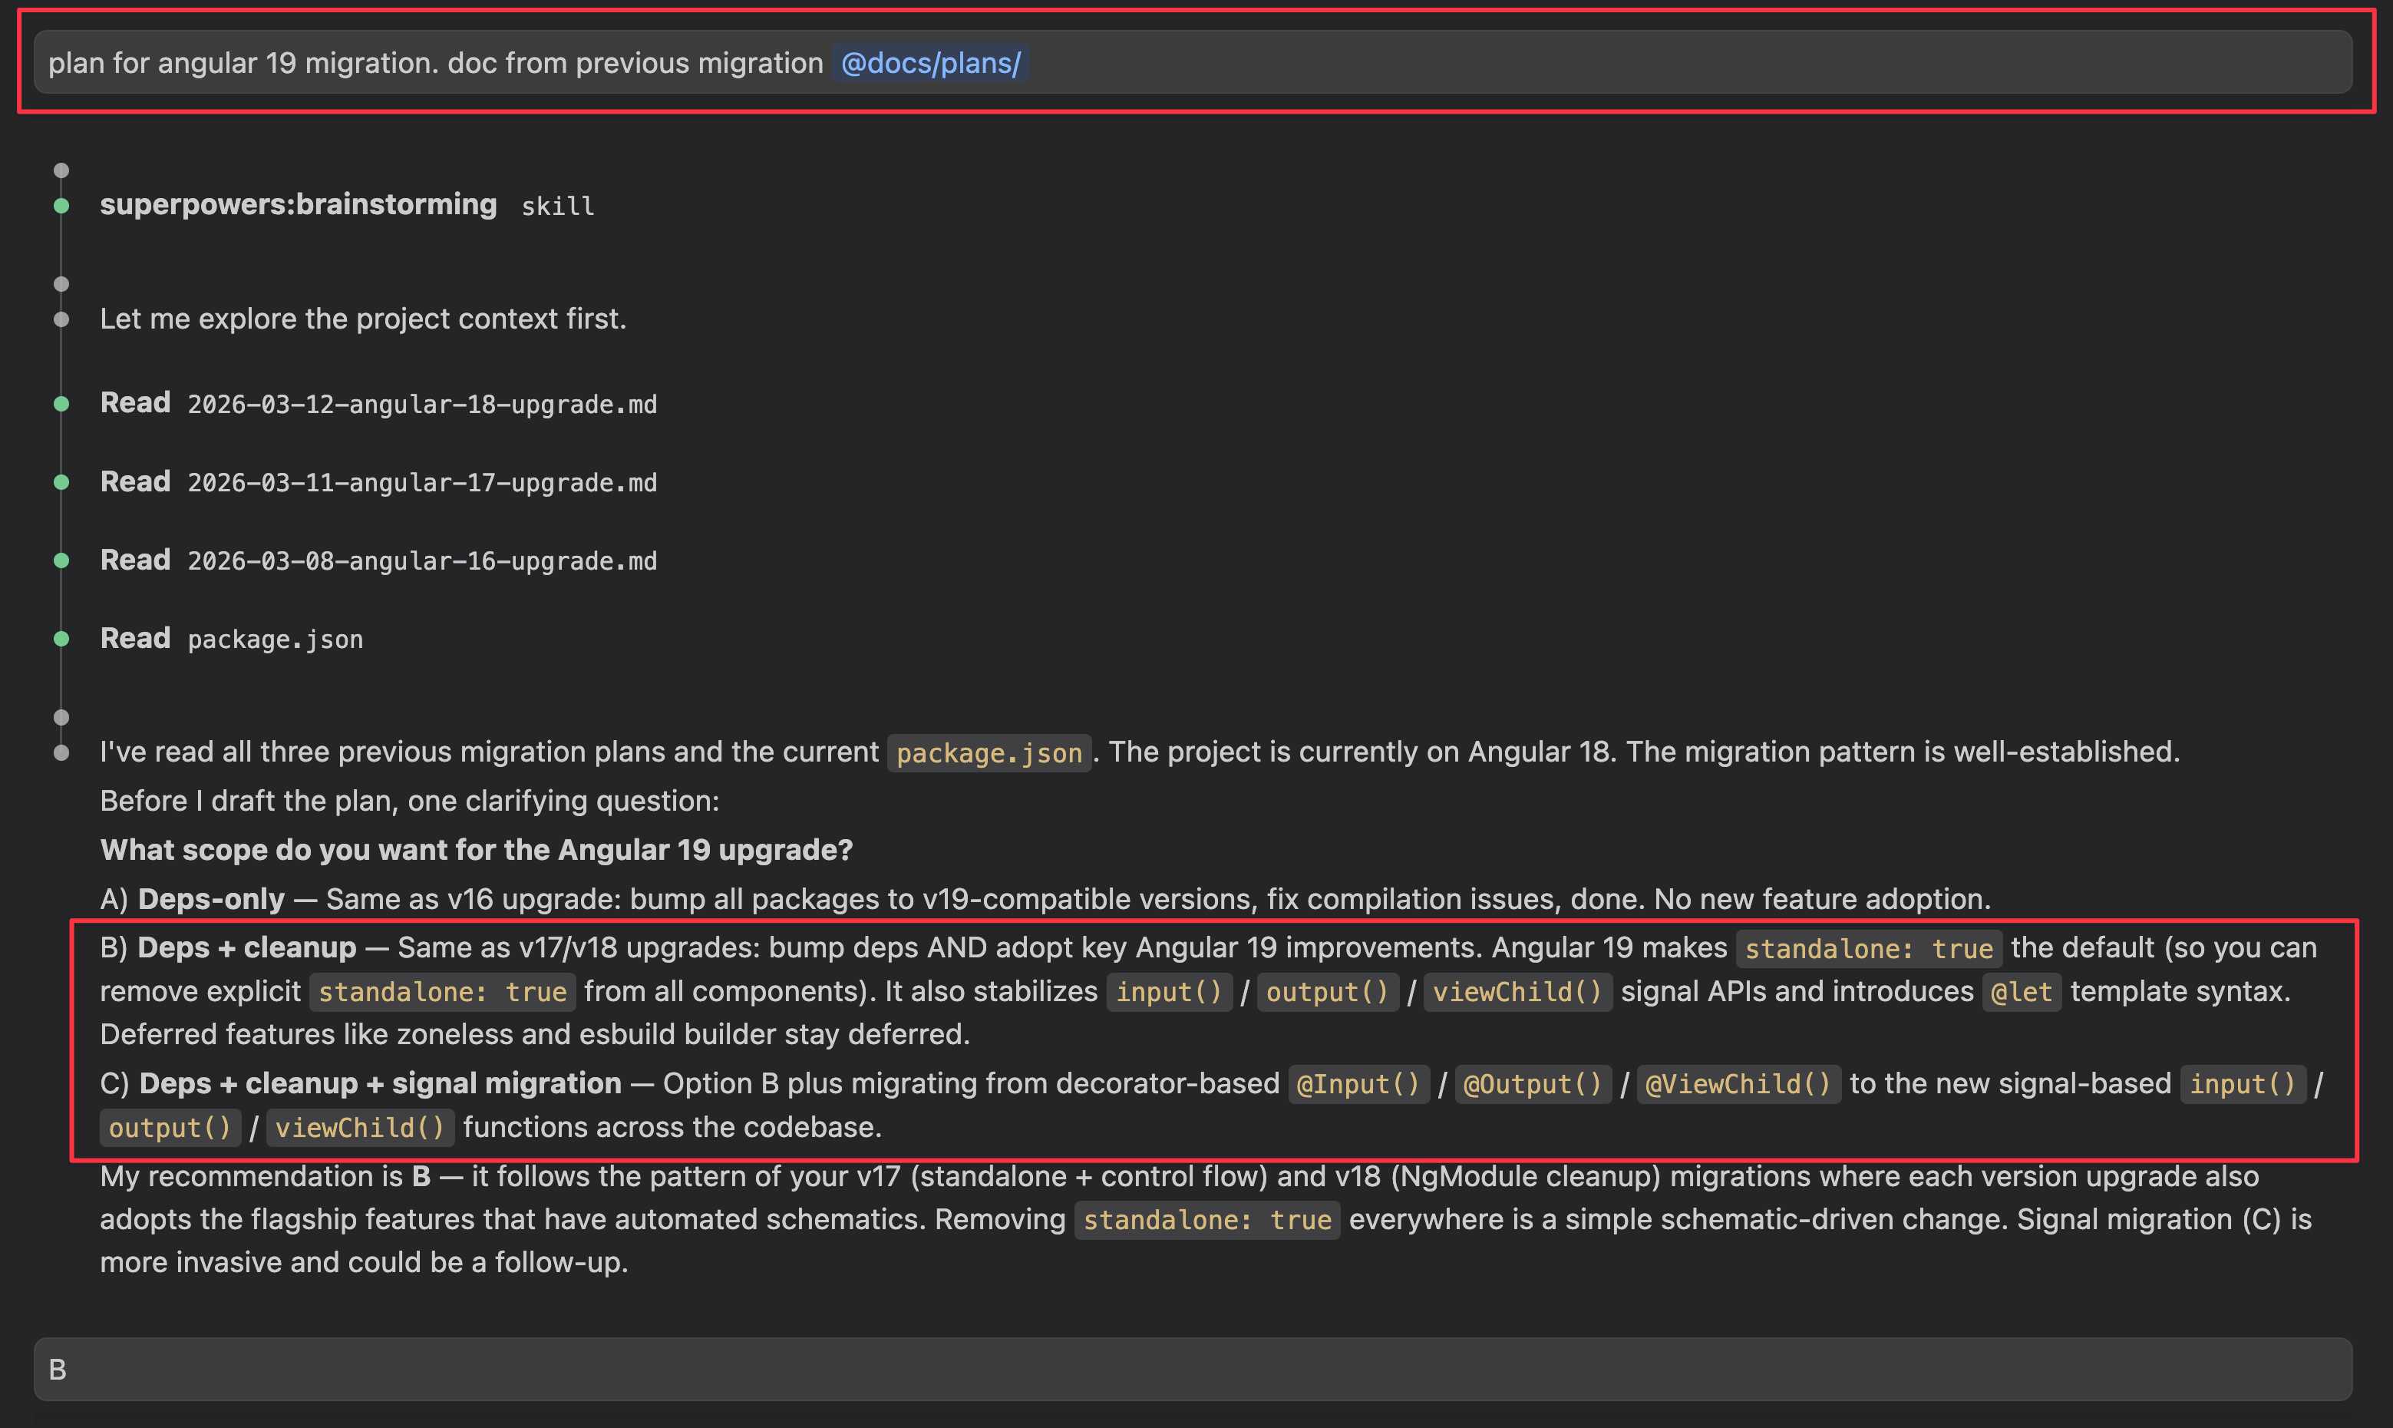
Task: Click green dot next to angular-16-upgrade.md read
Action: click(x=61, y=560)
